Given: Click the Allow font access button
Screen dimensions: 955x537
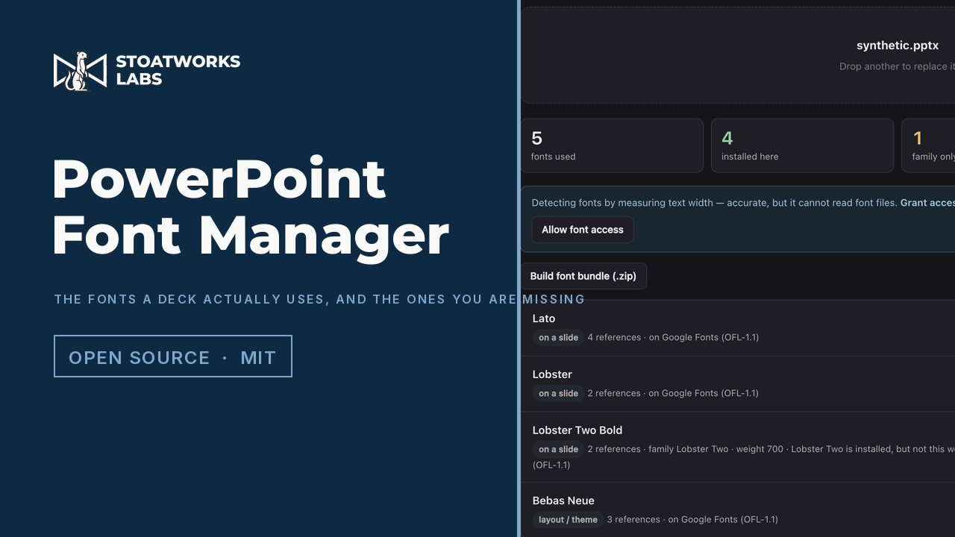Looking at the screenshot, I should pyautogui.click(x=583, y=230).
